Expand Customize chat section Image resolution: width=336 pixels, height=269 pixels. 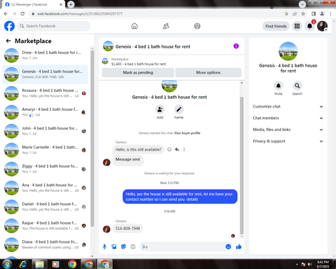288,106
